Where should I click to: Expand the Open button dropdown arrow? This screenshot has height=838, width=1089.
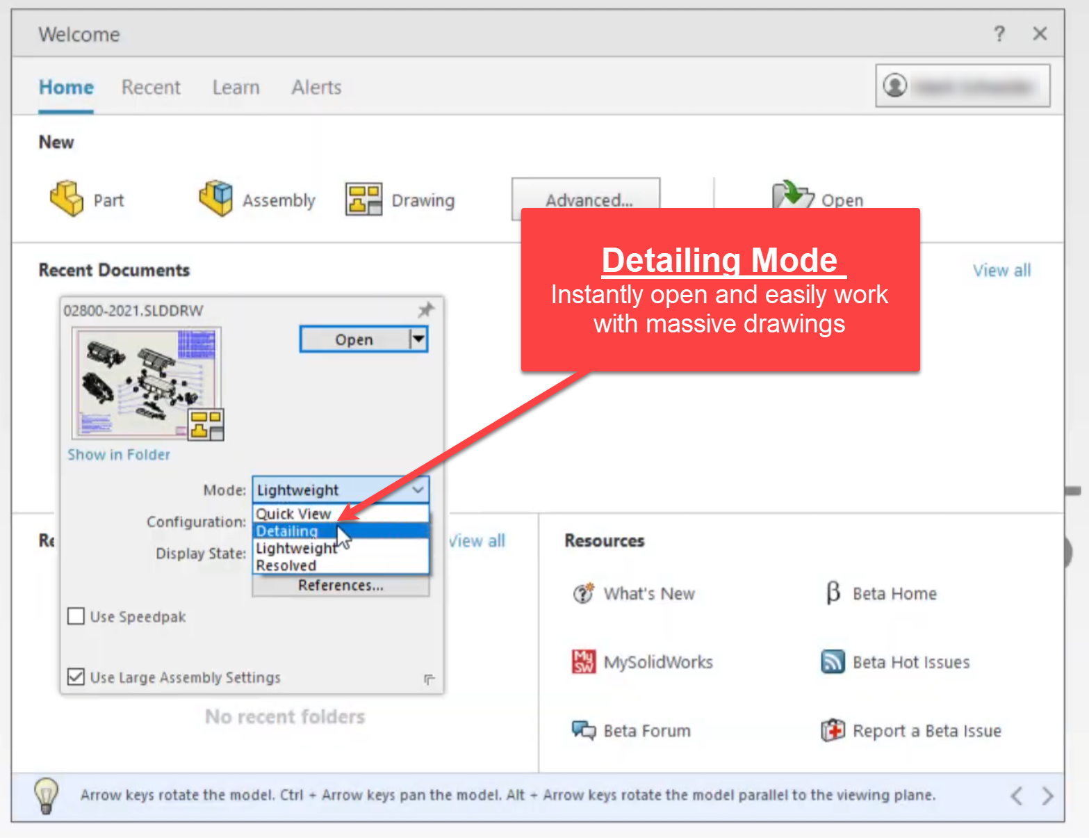click(418, 339)
